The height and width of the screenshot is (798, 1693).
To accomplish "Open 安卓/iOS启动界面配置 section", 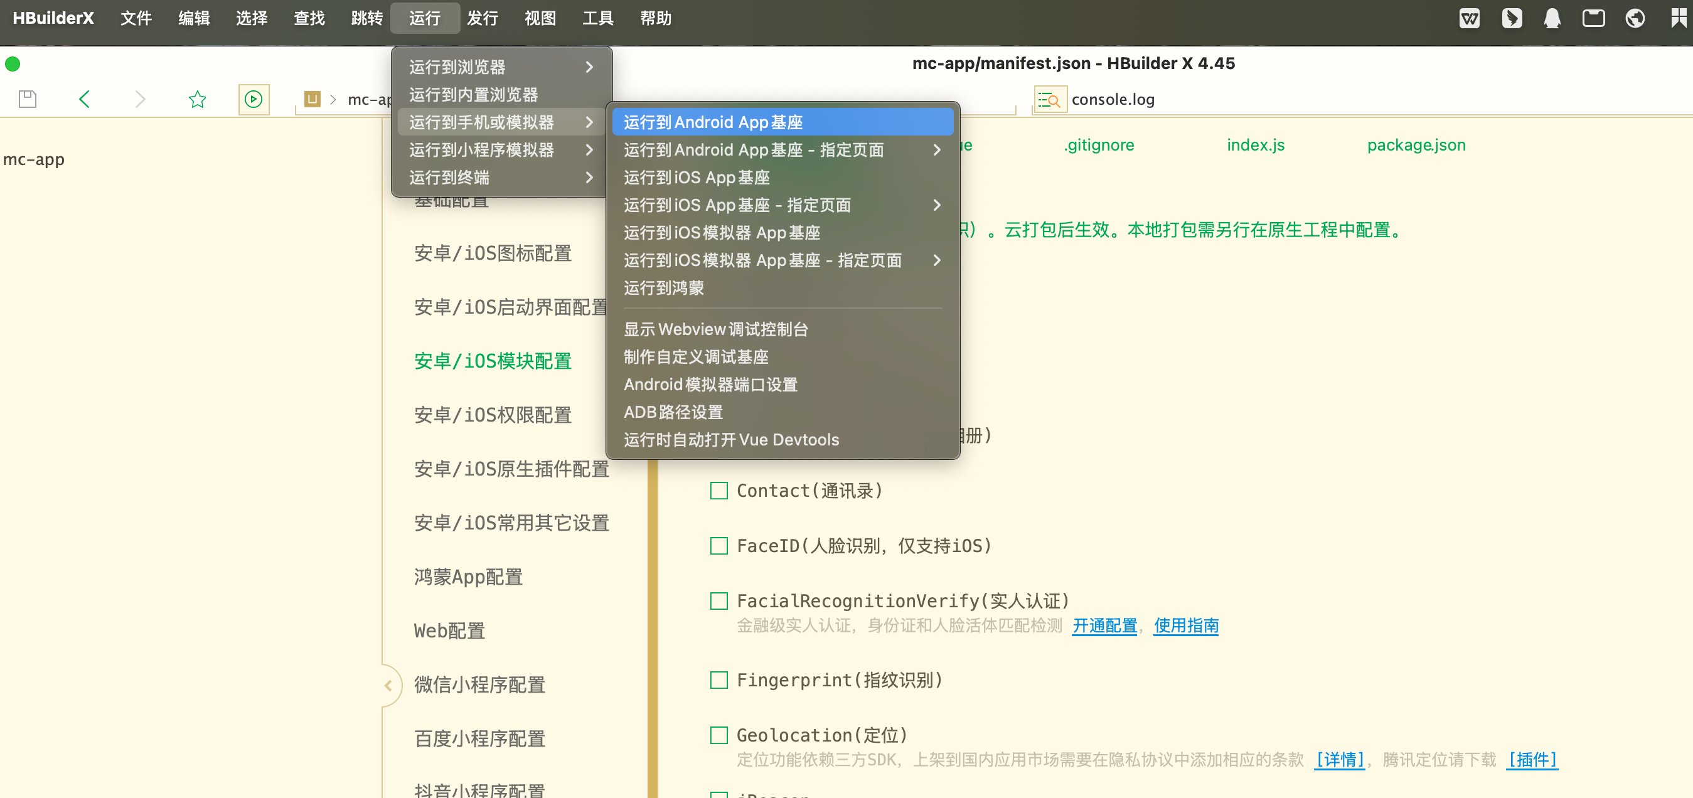I will (x=511, y=307).
